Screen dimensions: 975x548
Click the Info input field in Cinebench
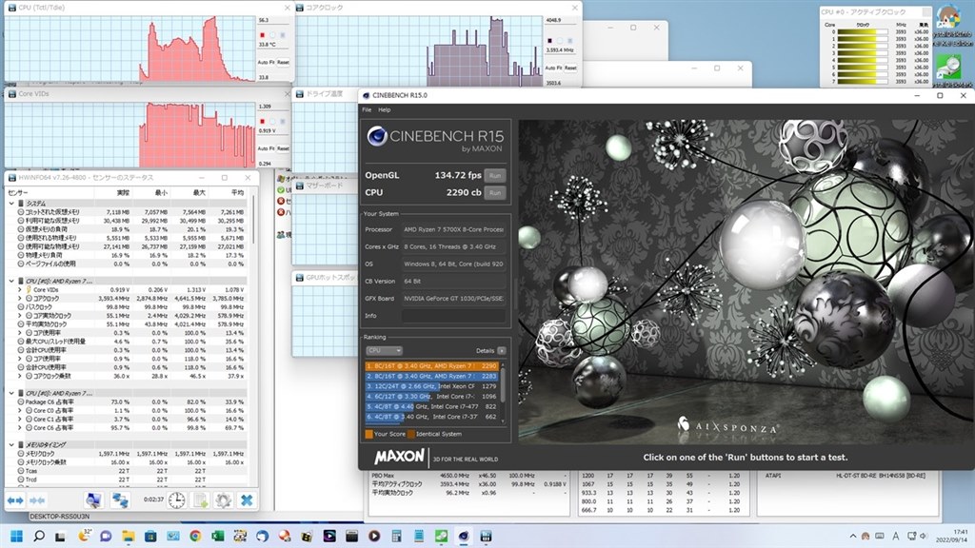(453, 316)
